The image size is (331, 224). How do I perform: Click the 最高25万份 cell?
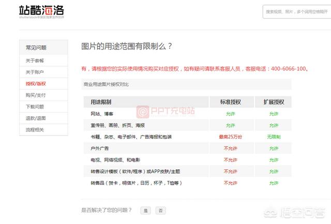point(231,137)
